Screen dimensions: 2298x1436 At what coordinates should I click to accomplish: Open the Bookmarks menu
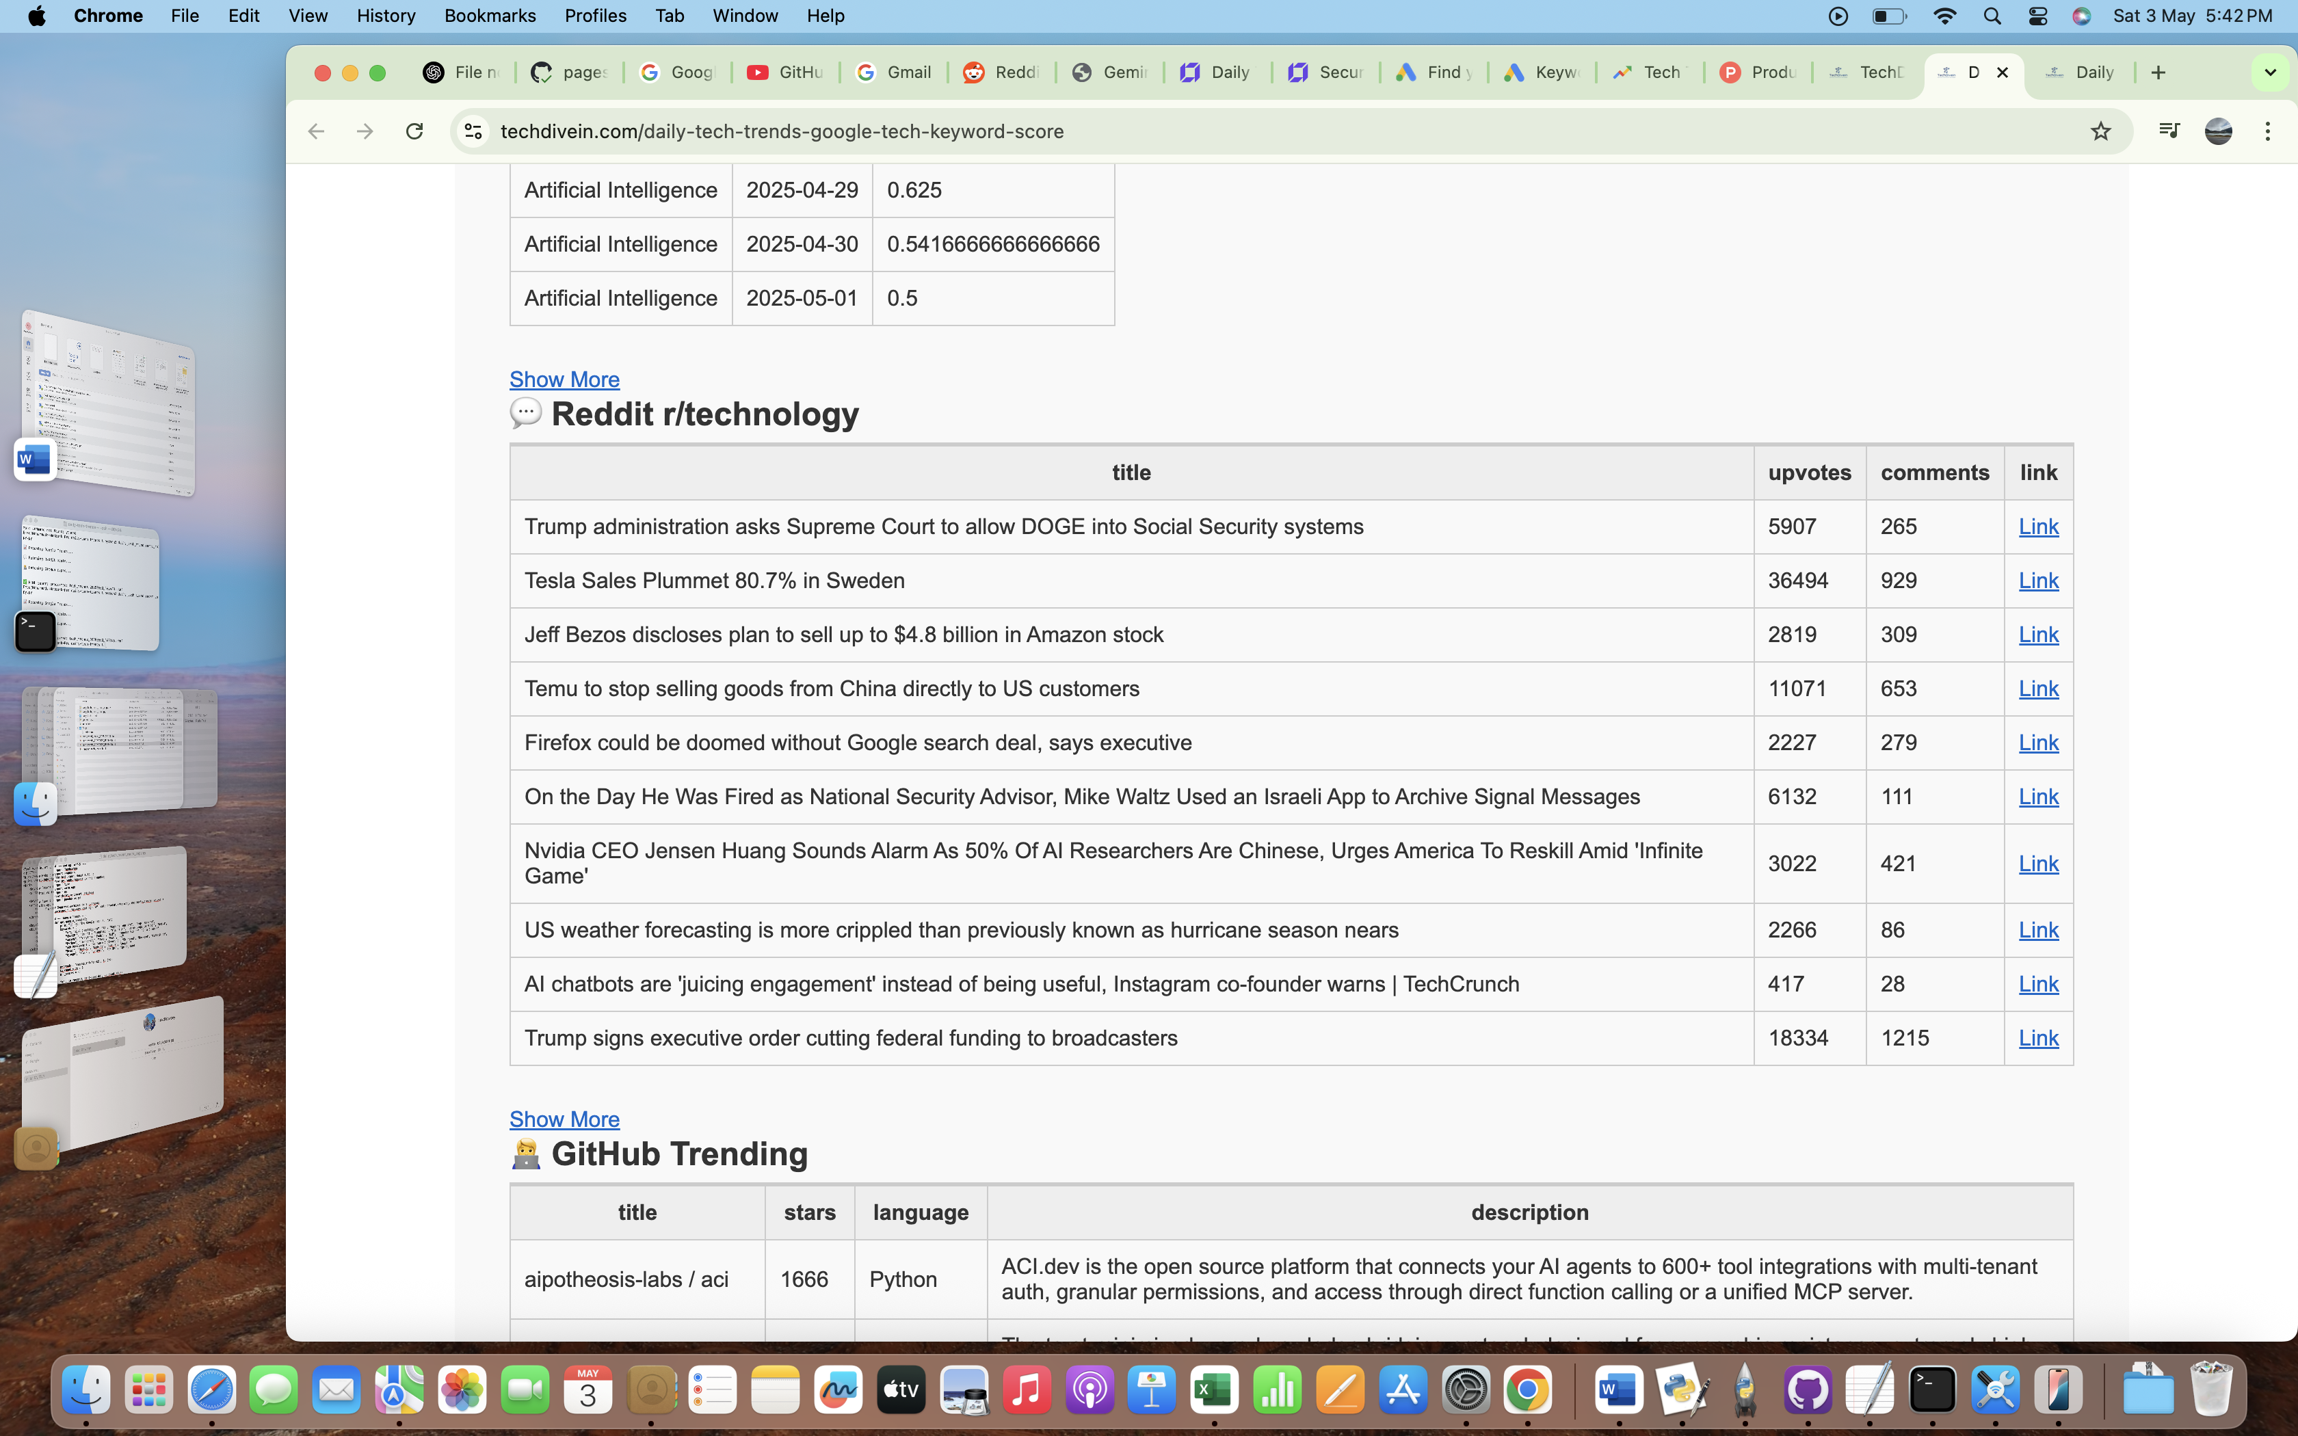point(490,16)
